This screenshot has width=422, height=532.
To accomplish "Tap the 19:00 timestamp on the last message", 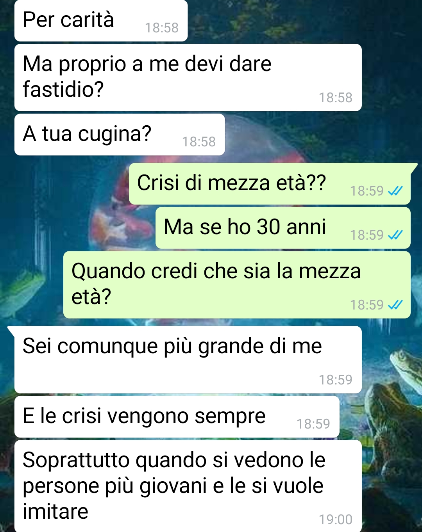I will (336, 520).
